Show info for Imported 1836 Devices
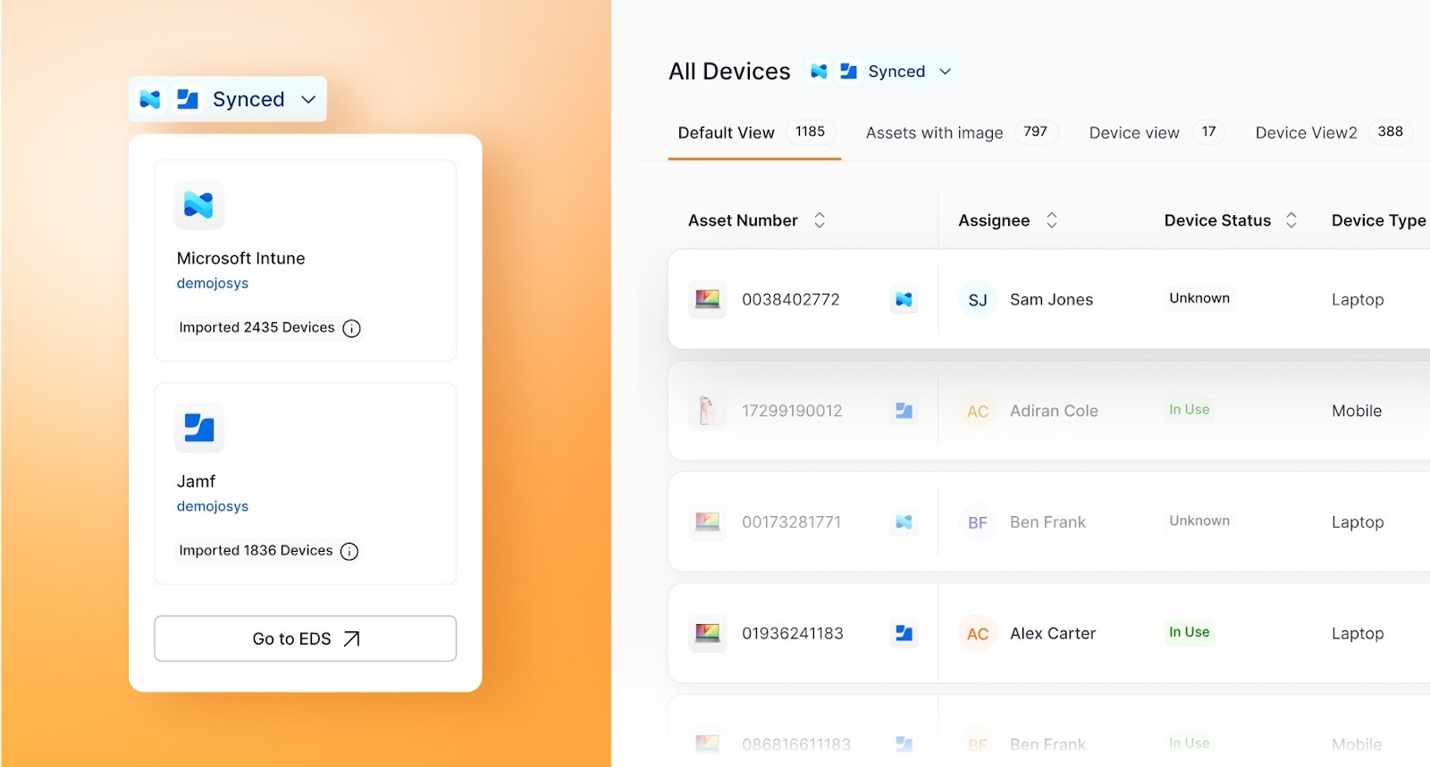 pyautogui.click(x=349, y=551)
